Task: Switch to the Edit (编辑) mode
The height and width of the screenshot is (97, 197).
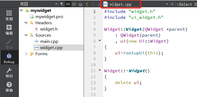Action: pos(9,30)
